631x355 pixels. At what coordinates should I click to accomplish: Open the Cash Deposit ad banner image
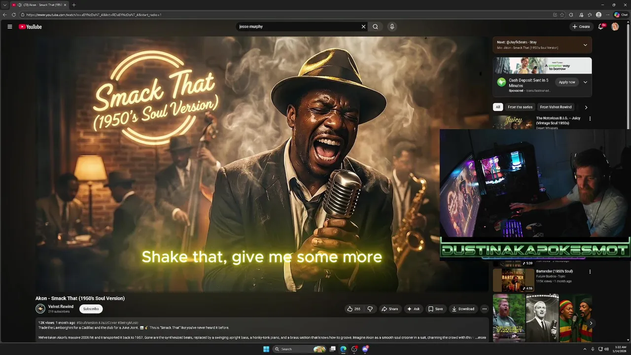coord(542,66)
